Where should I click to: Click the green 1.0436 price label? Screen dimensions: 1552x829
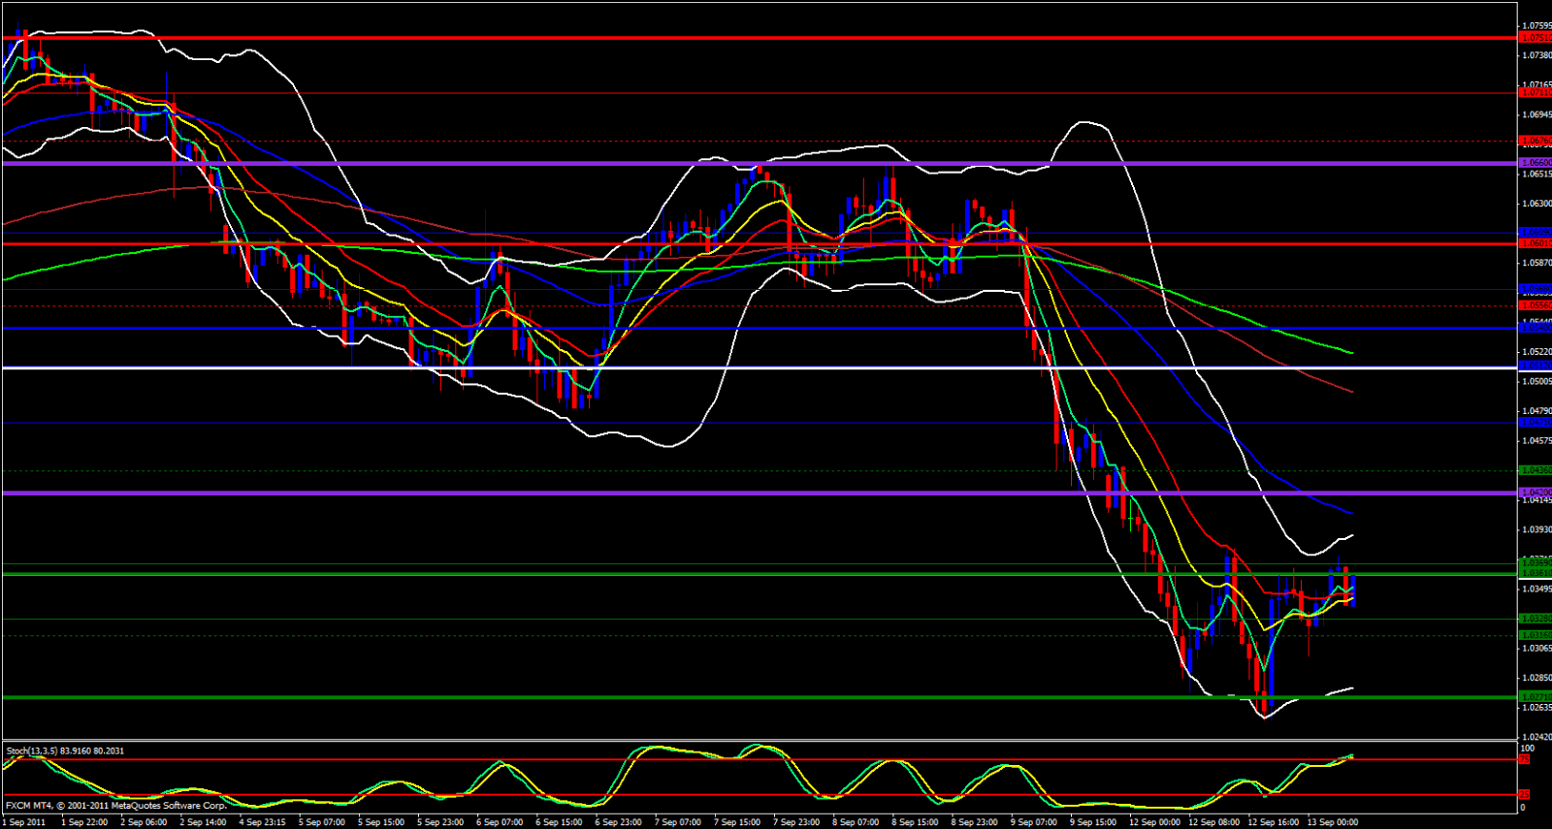tap(1535, 470)
